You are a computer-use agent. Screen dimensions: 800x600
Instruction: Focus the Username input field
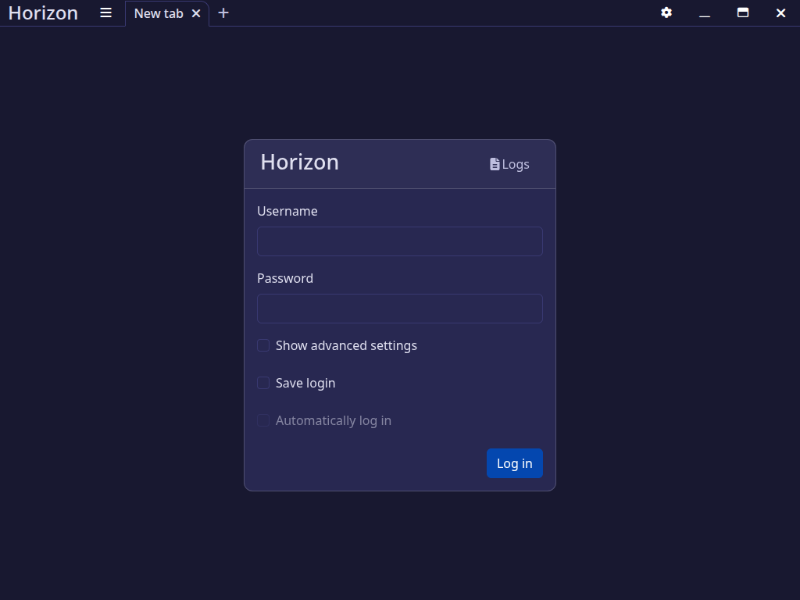(400, 241)
